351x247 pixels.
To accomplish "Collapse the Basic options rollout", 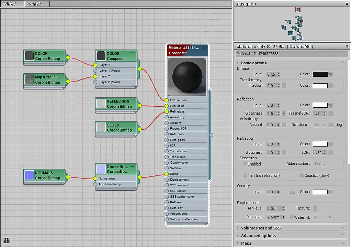I will 253,63.
